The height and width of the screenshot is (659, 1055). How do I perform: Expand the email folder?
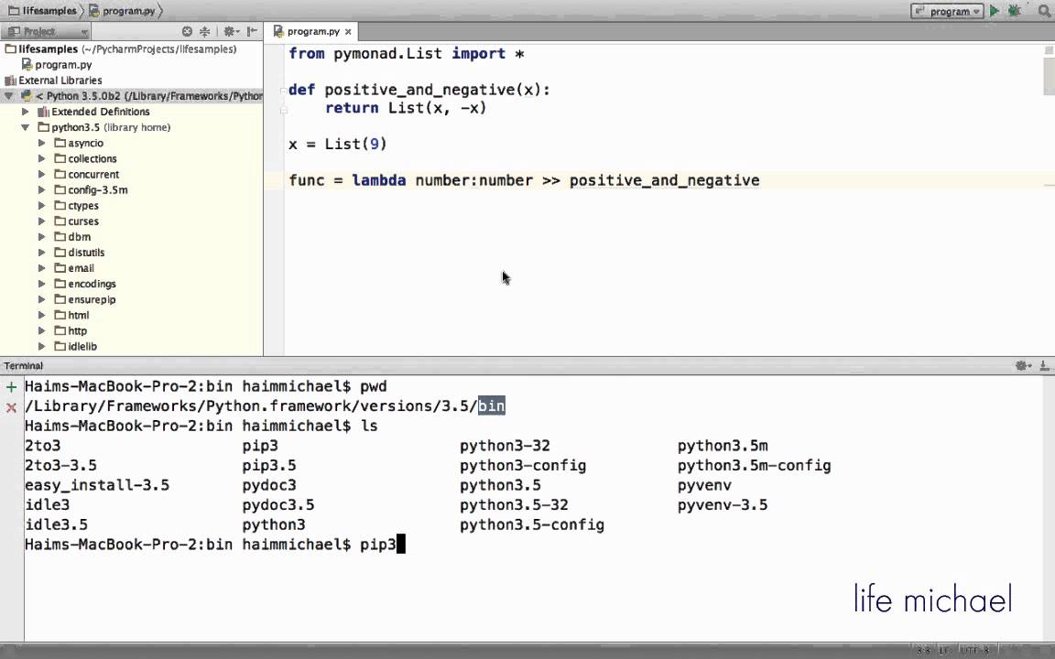(42, 267)
